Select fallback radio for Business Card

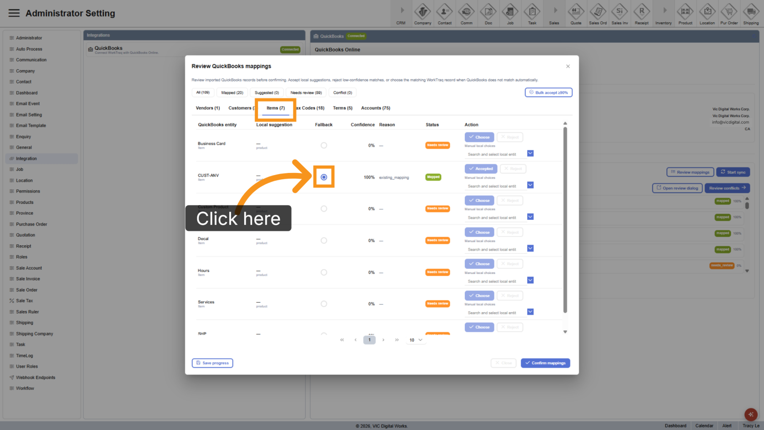(324, 146)
